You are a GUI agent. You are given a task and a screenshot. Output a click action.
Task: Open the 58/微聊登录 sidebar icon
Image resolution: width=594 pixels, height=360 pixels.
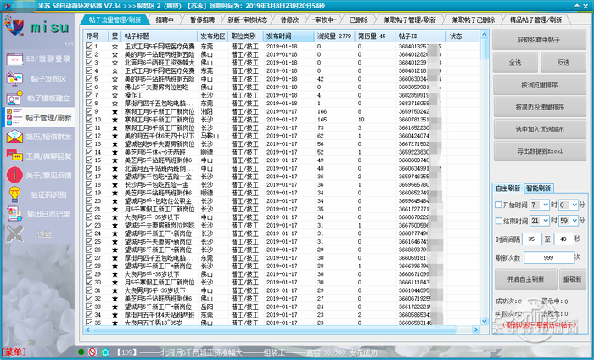pyautogui.click(x=14, y=59)
